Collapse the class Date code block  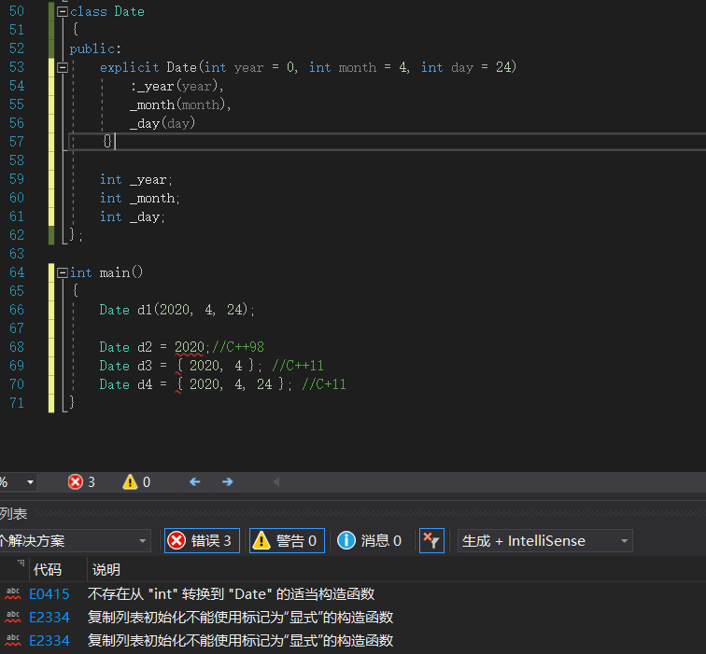63,12
